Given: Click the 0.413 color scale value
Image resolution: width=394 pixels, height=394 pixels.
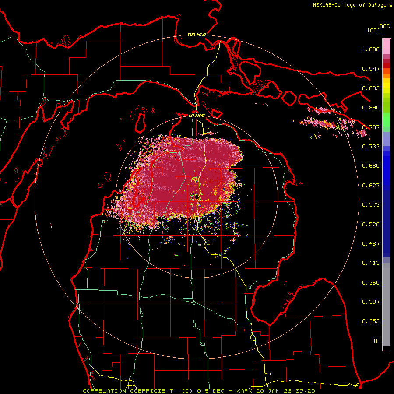Looking at the screenshot, I should [371, 263].
